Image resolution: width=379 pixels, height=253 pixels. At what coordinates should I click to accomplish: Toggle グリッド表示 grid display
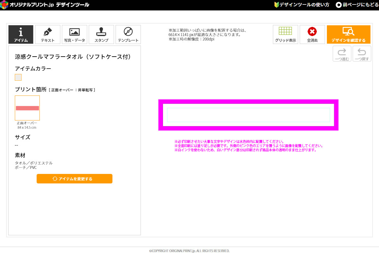coord(286,34)
